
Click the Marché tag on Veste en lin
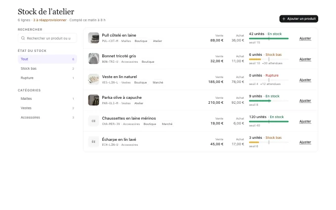[158, 83]
